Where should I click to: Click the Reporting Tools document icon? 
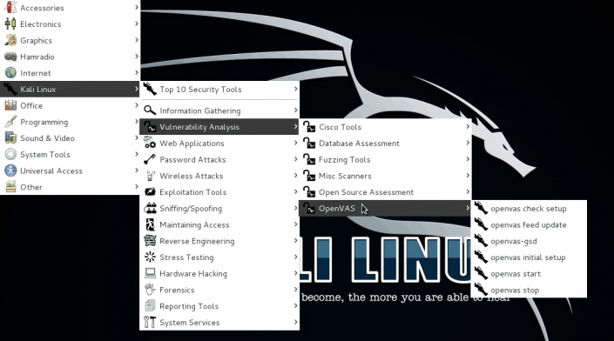click(x=150, y=306)
